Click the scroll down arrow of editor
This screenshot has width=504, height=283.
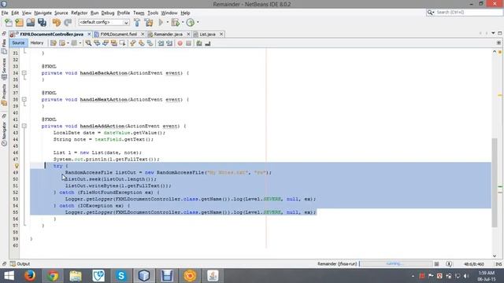click(x=495, y=255)
